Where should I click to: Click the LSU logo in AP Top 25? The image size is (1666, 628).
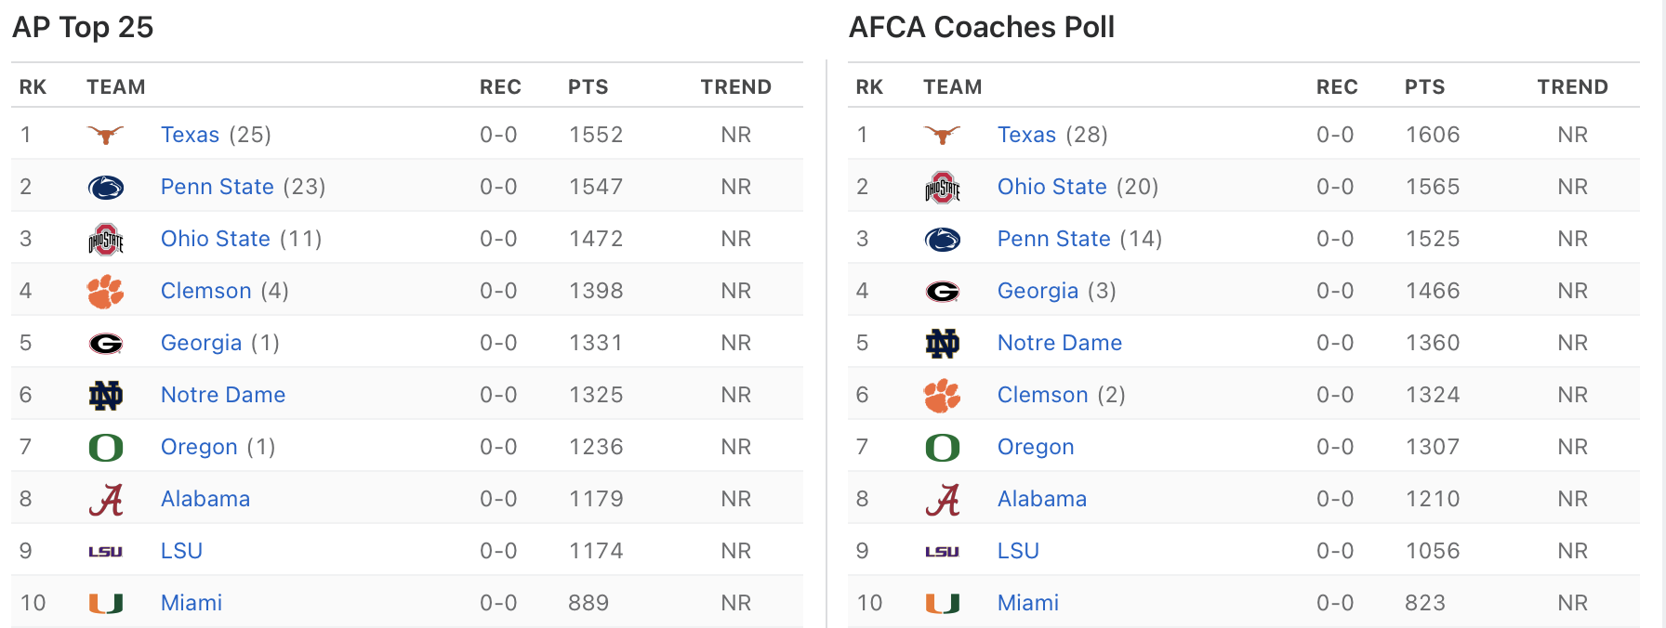point(105,552)
